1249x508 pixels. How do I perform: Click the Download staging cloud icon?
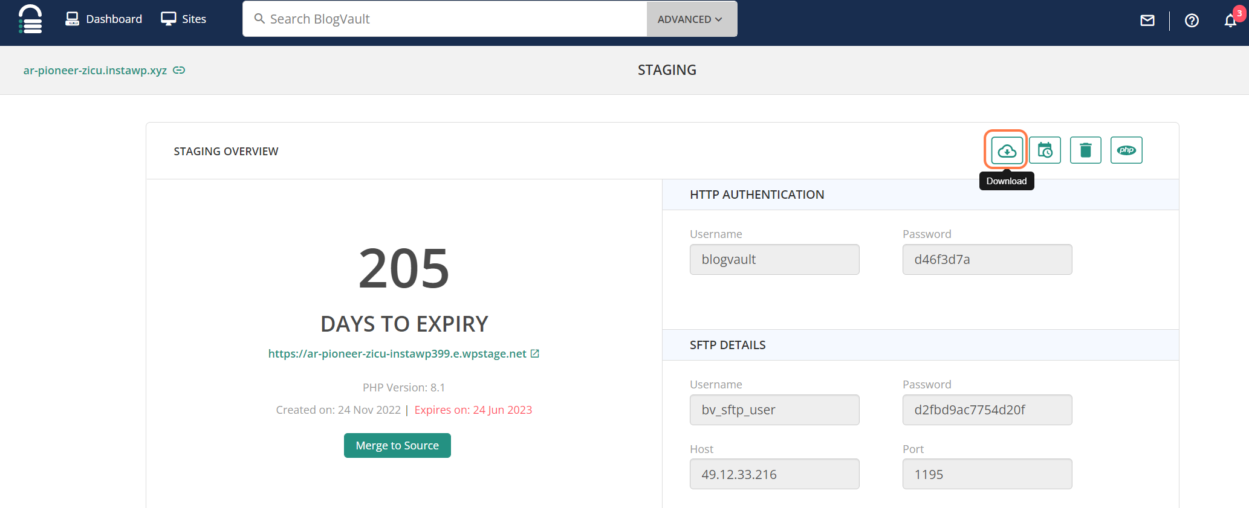pyautogui.click(x=1007, y=150)
